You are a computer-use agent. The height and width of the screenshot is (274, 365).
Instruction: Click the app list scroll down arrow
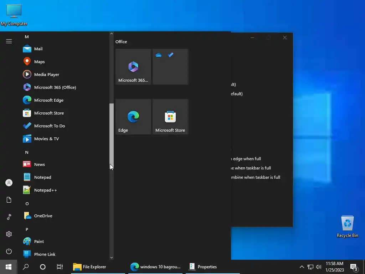112,258
